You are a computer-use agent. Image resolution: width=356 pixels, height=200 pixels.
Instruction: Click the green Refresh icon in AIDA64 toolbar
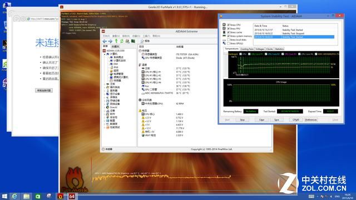[x=122, y=41]
